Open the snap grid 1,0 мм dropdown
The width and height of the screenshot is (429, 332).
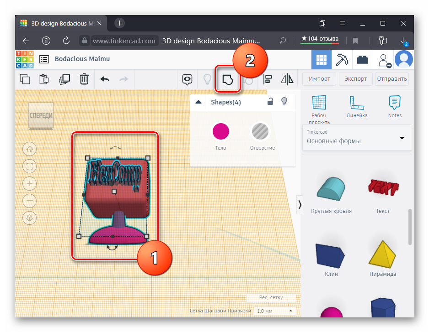pos(275,311)
